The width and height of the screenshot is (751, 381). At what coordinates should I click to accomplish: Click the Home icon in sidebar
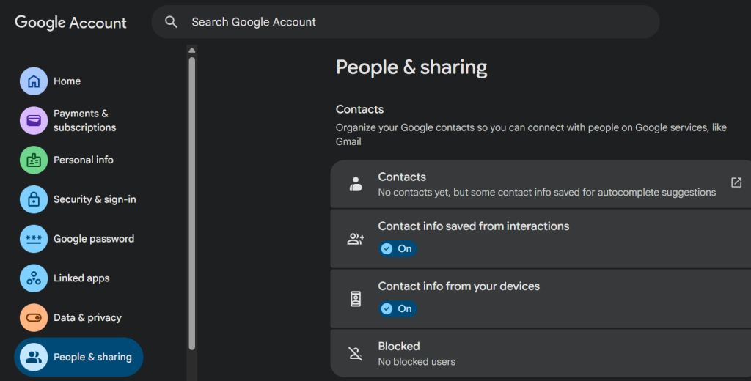click(34, 81)
